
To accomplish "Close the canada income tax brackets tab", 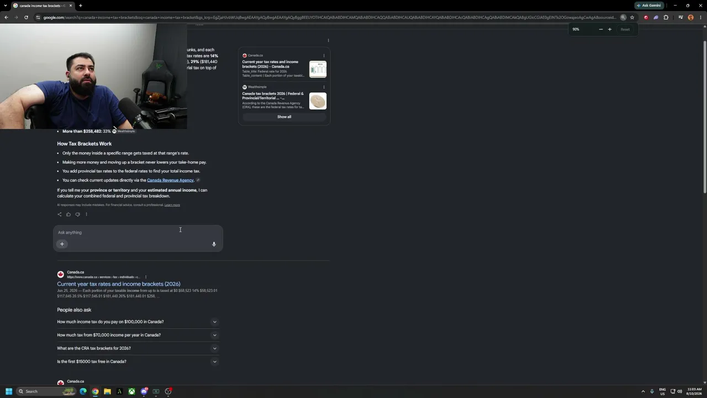I will click(x=71, y=6).
